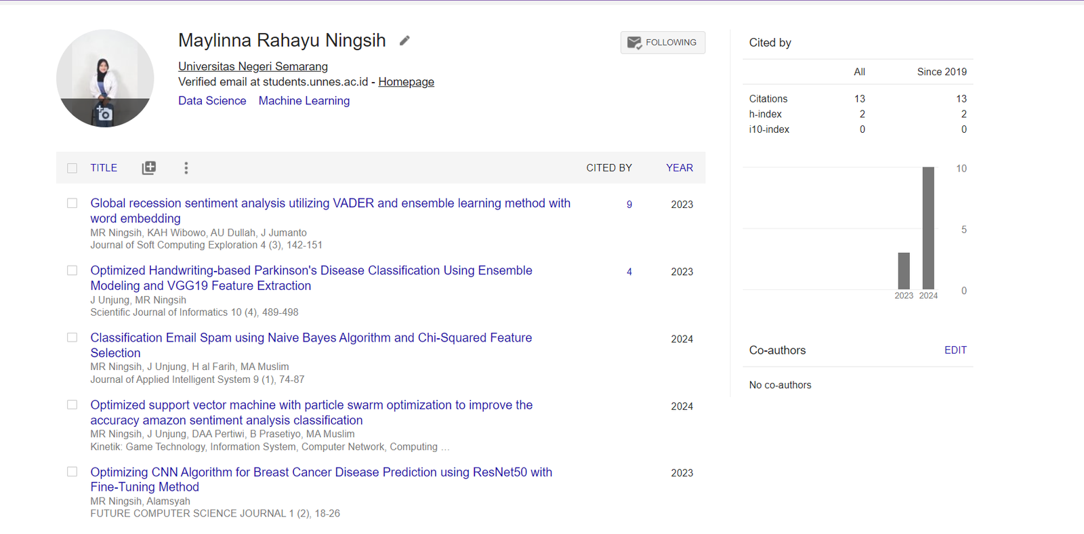Click the envelope icon in Following button
The image size is (1084, 534).
coord(634,43)
